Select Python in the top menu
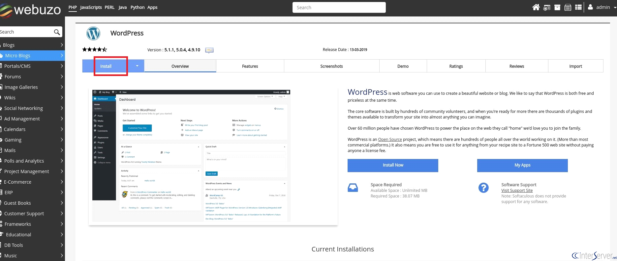The width and height of the screenshot is (617, 261). pos(138,7)
